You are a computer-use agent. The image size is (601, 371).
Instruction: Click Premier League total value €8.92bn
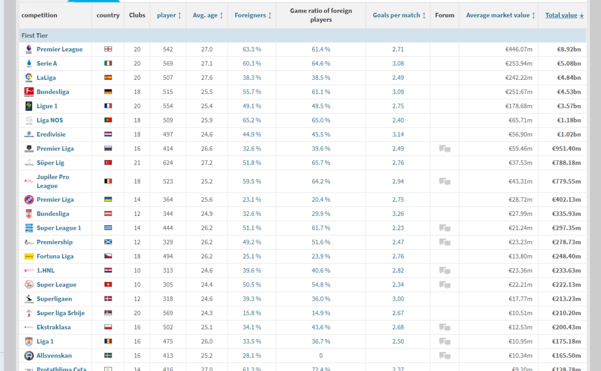[569, 49]
